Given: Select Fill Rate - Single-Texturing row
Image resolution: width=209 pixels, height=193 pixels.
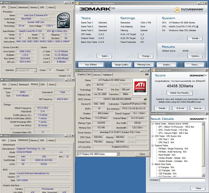Looking at the screenshot, I should [x=173, y=149].
